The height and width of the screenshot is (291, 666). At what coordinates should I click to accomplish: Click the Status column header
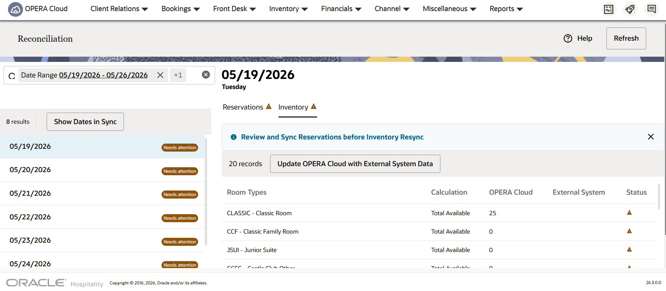point(636,192)
